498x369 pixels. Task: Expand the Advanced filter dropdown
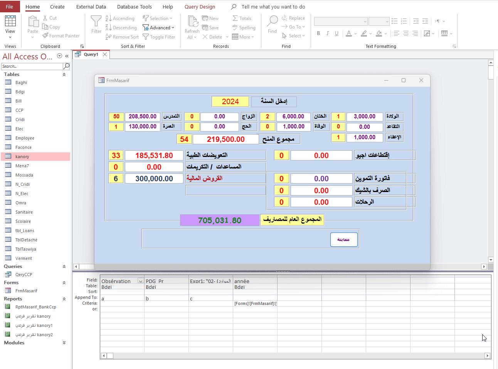(158, 28)
